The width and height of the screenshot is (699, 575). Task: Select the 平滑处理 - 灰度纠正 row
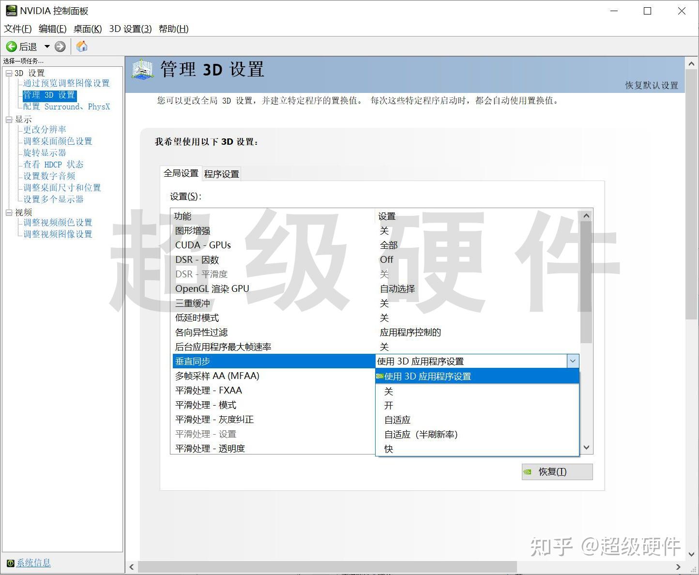coord(274,420)
